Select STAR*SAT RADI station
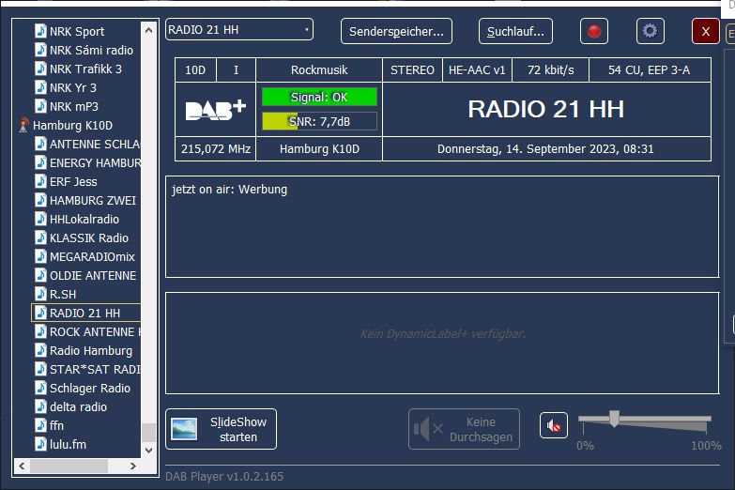The width and height of the screenshot is (735, 490). (95, 369)
